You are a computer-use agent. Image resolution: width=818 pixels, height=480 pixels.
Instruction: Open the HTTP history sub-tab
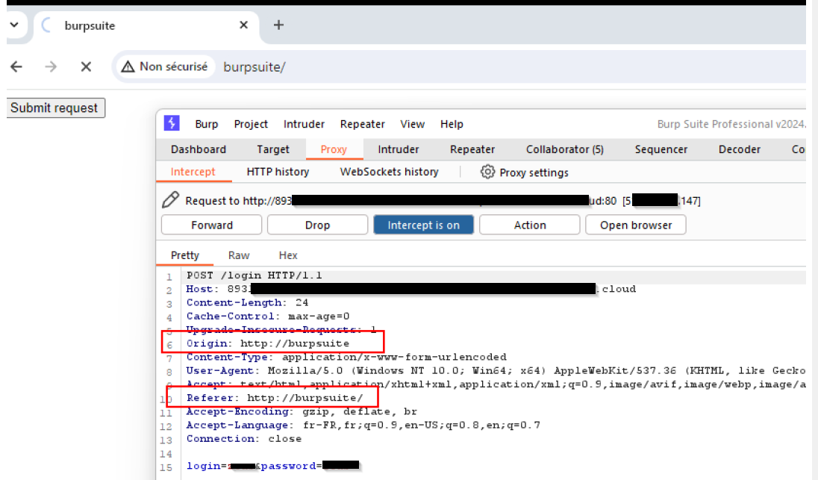[278, 172]
